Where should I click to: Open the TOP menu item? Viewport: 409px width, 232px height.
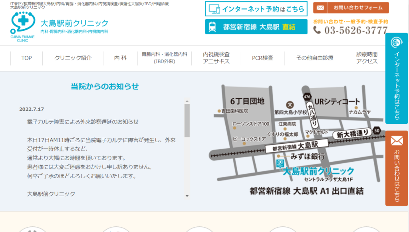[26, 58]
